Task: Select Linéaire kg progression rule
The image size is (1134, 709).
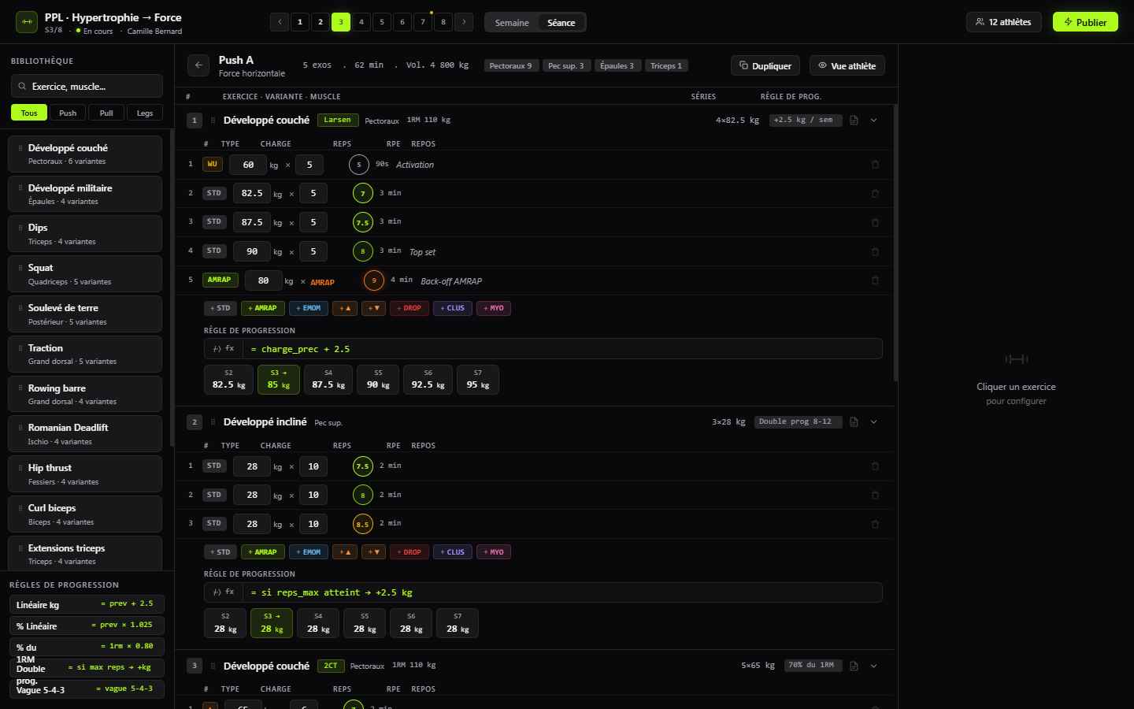Action: [x=87, y=604]
